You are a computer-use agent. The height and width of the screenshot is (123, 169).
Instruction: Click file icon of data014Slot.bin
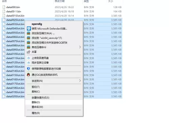click(x=4, y=71)
